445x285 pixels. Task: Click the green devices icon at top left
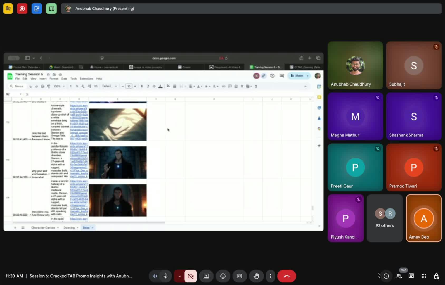pos(51,9)
